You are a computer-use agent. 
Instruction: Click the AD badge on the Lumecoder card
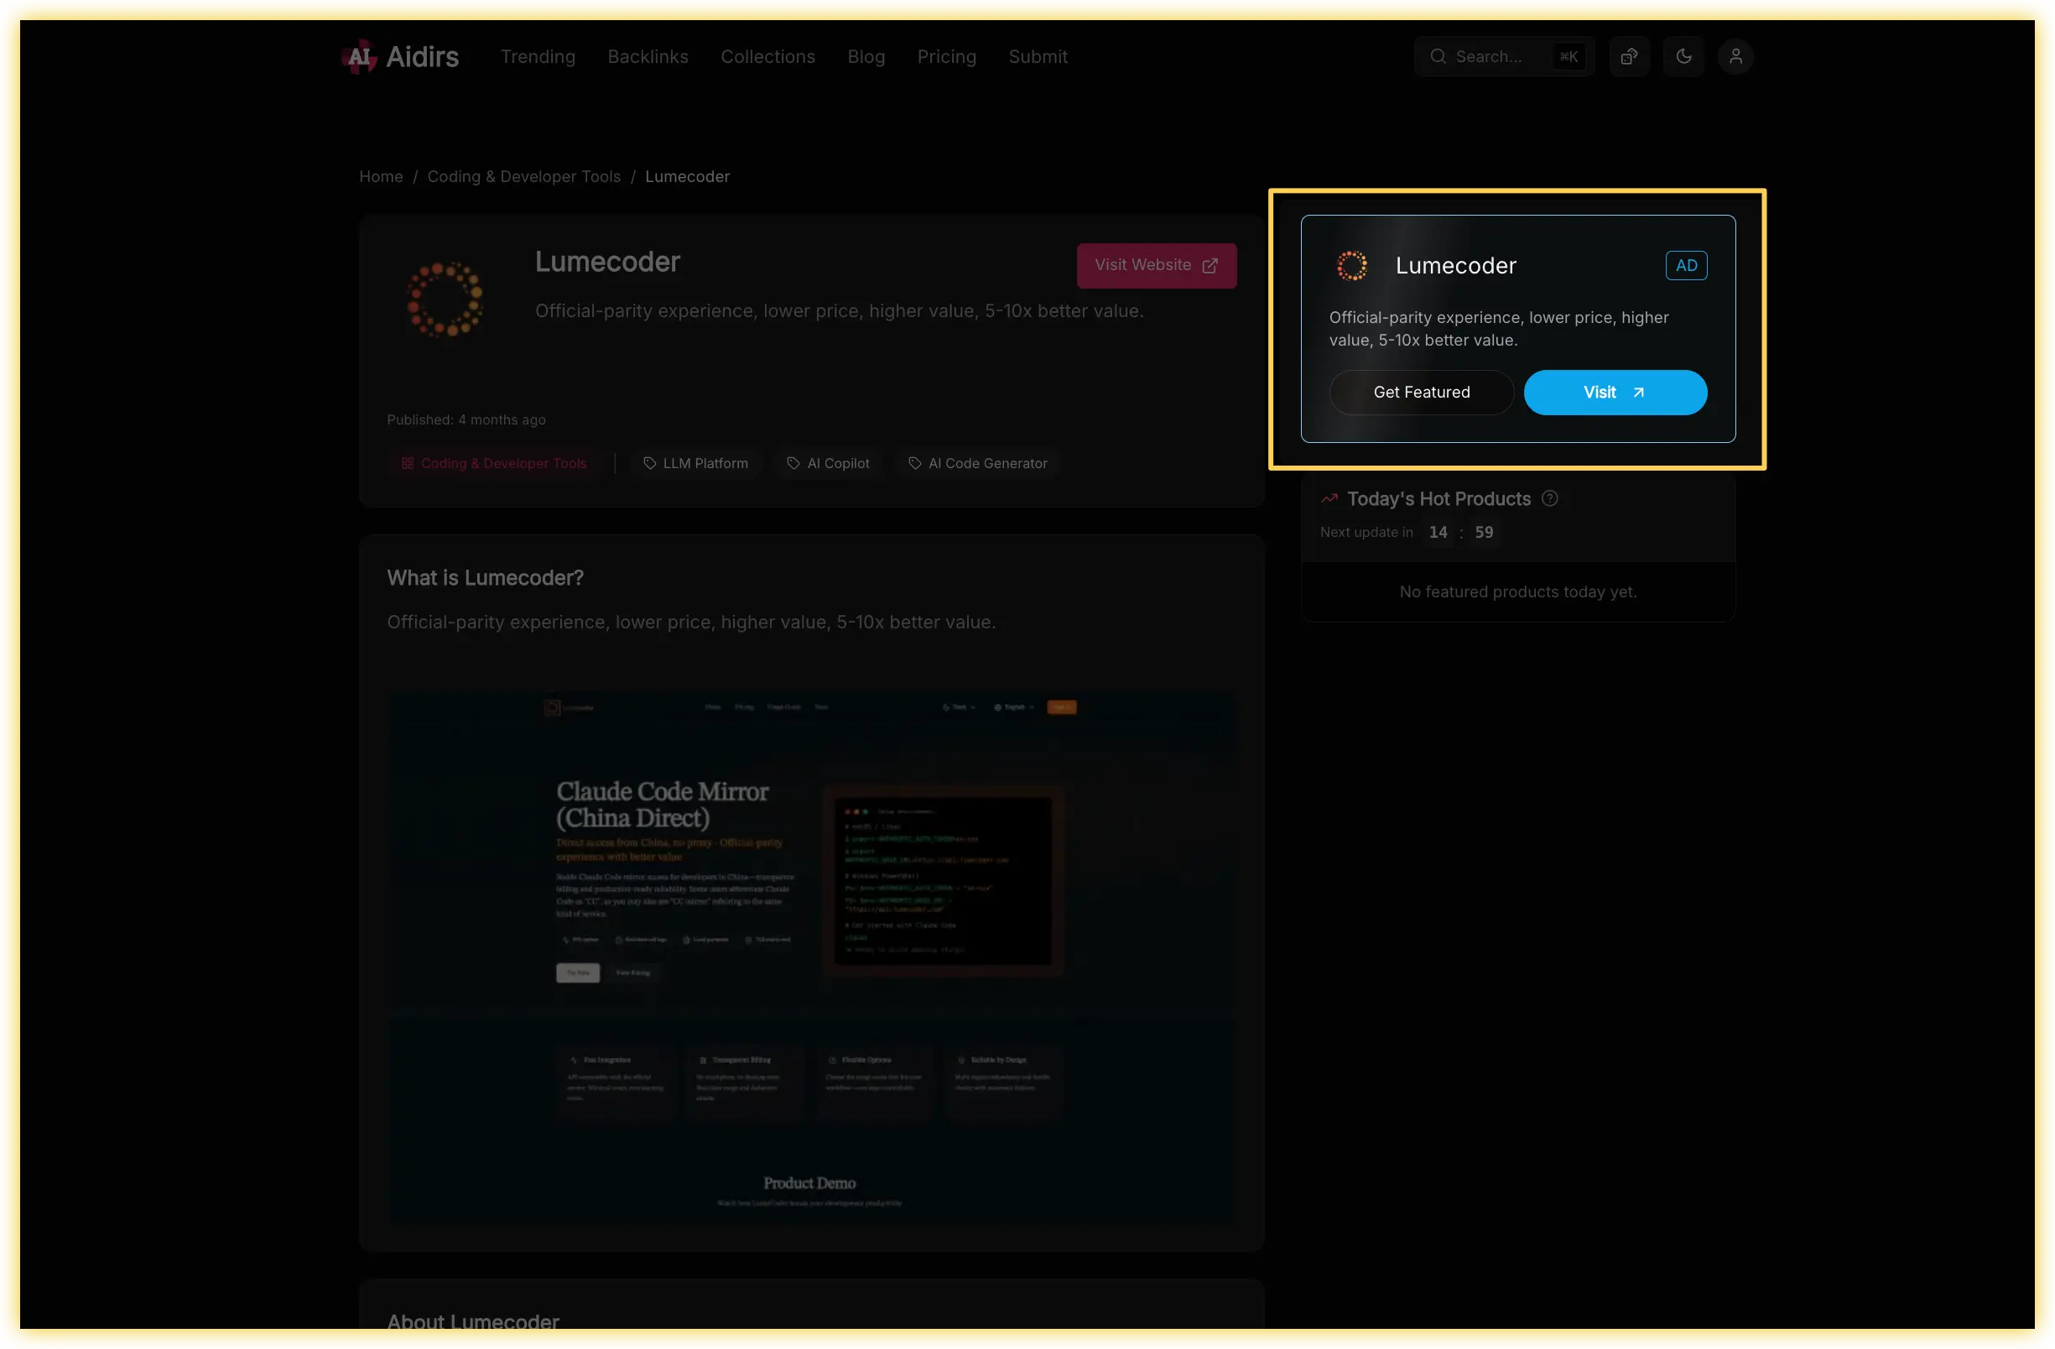click(x=1686, y=265)
